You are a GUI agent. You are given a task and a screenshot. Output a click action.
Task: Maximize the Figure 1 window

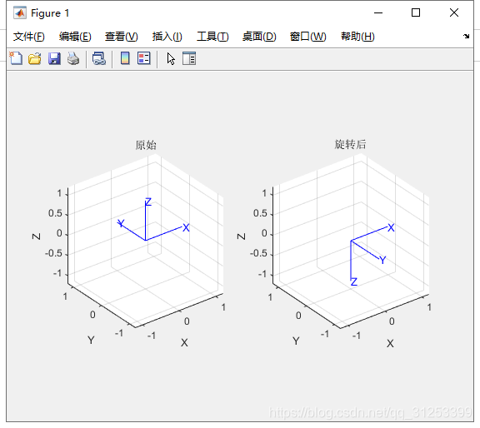point(416,12)
